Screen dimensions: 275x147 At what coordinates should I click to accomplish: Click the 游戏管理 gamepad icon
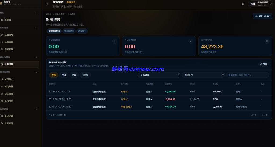coord(2,49)
